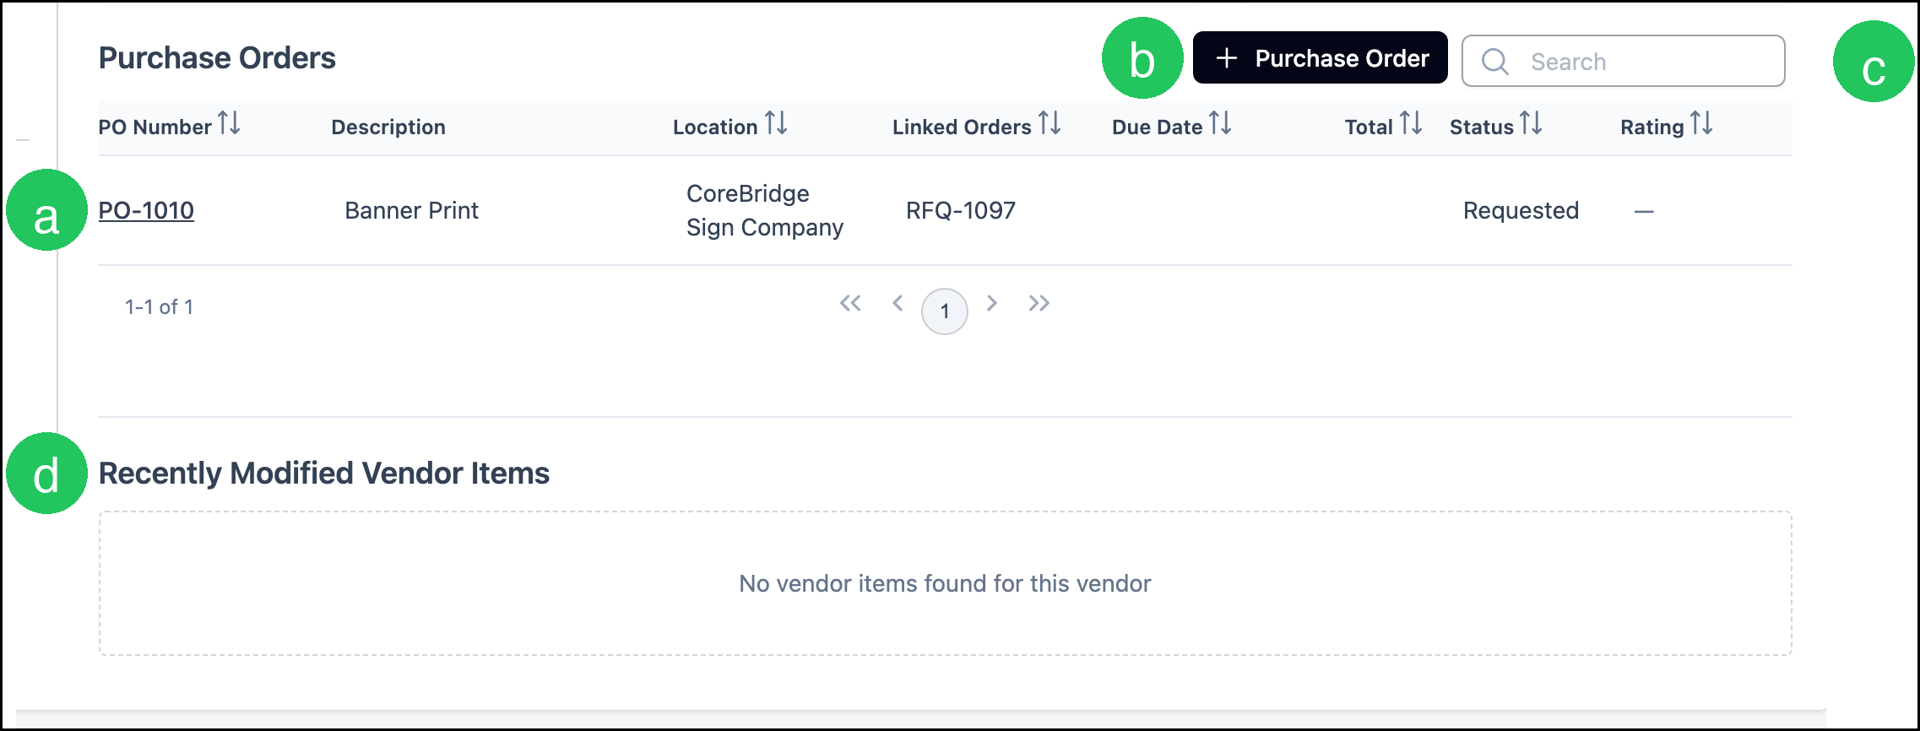The height and width of the screenshot is (731, 1920).
Task: Click the Requested status cell
Action: 1521,210
